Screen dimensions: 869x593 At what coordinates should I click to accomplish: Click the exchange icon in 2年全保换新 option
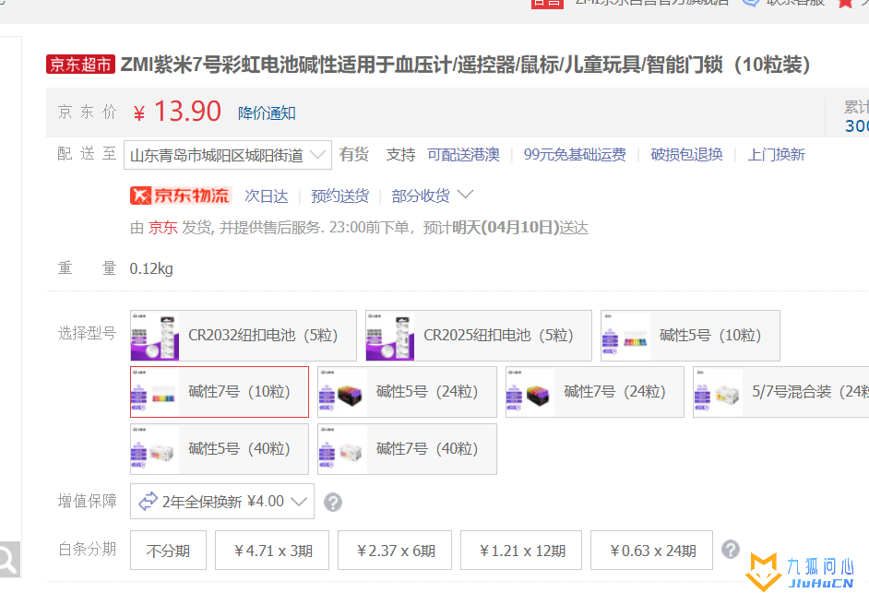148,501
